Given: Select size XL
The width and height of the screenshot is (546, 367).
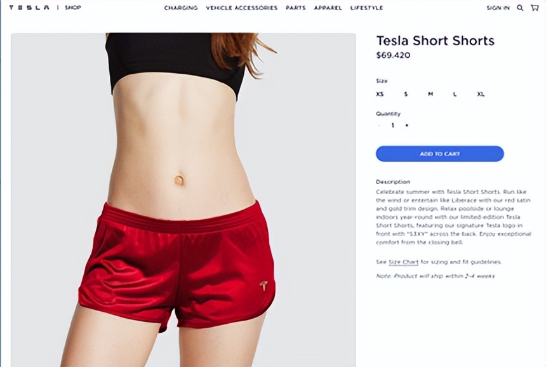Looking at the screenshot, I should [481, 94].
